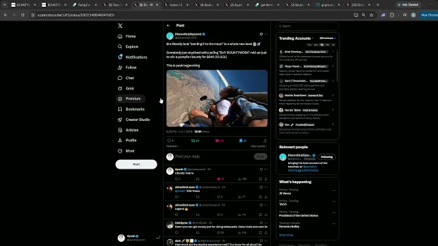Screen dimensions: 438x246
Task: Click the Ask Gemini button
Action: coord(408,5)
